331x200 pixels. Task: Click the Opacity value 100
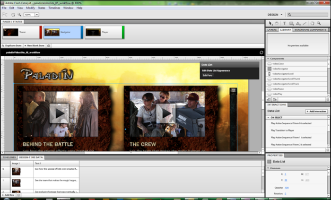(x=287, y=188)
